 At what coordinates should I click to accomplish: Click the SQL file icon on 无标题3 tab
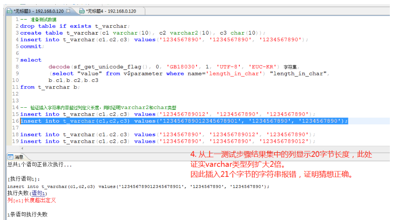pyautogui.click(x=10, y=11)
